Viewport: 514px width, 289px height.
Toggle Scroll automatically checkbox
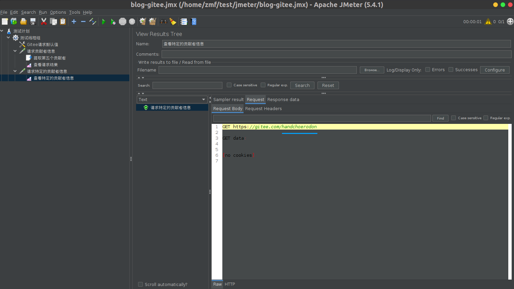[140, 284]
